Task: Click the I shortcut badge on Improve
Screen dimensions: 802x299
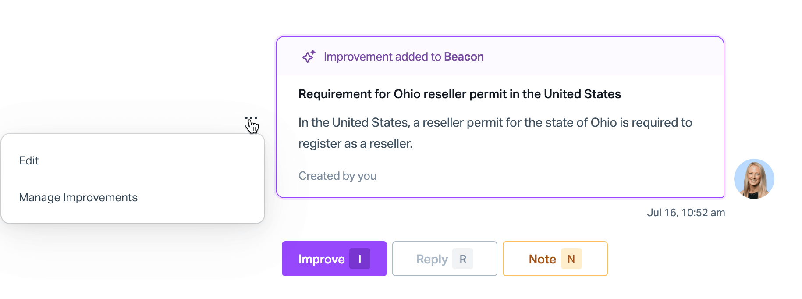Action: pyautogui.click(x=360, y=259)
